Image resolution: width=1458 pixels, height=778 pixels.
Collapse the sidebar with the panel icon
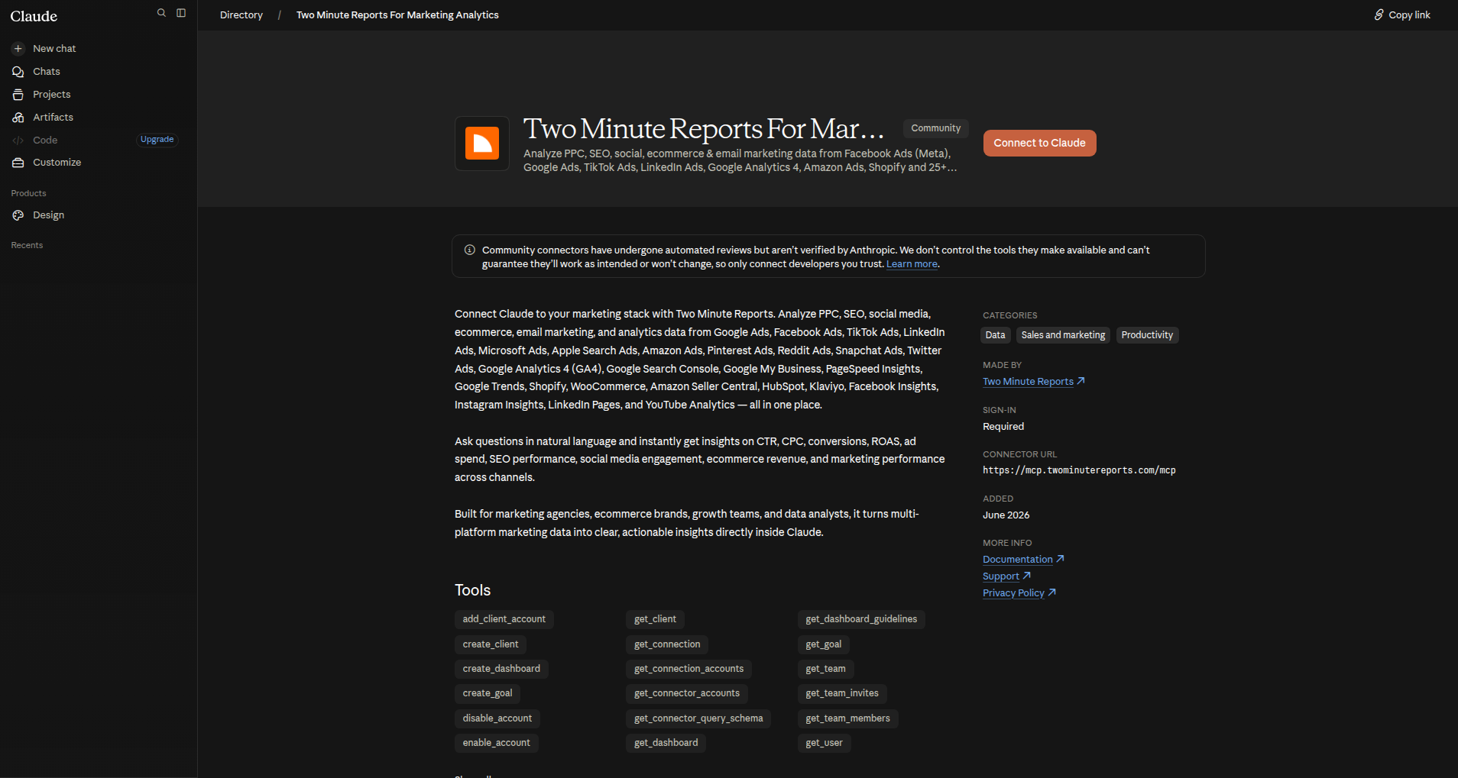click(181, 13)
